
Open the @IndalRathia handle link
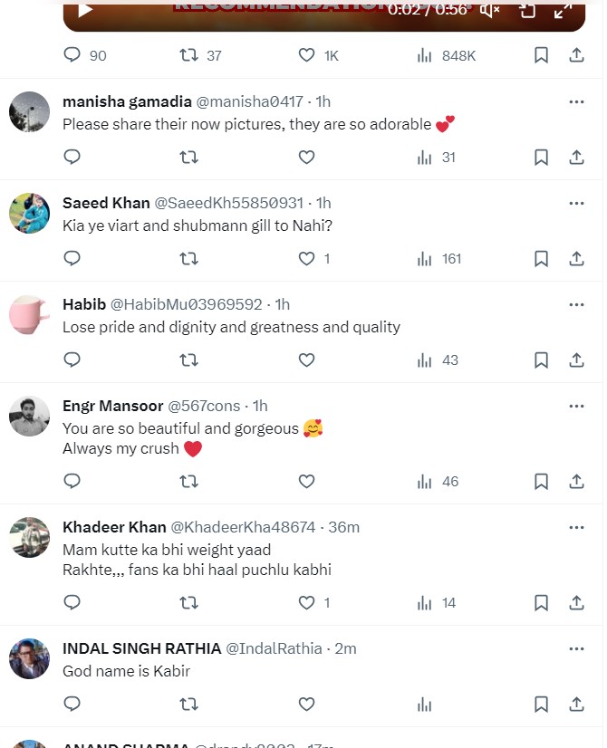click(x=273, y=648)
